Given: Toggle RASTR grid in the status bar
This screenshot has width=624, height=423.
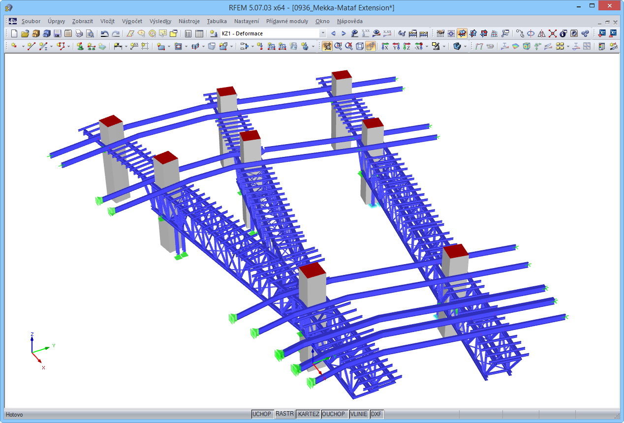Looking at the screenshot, I should tap(284, 414).
